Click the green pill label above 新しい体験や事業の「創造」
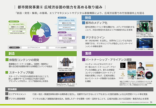156x108 pixels. [14, 21]
